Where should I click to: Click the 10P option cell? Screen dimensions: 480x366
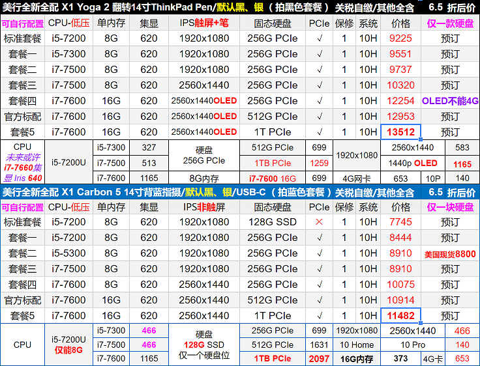[433, 178]
